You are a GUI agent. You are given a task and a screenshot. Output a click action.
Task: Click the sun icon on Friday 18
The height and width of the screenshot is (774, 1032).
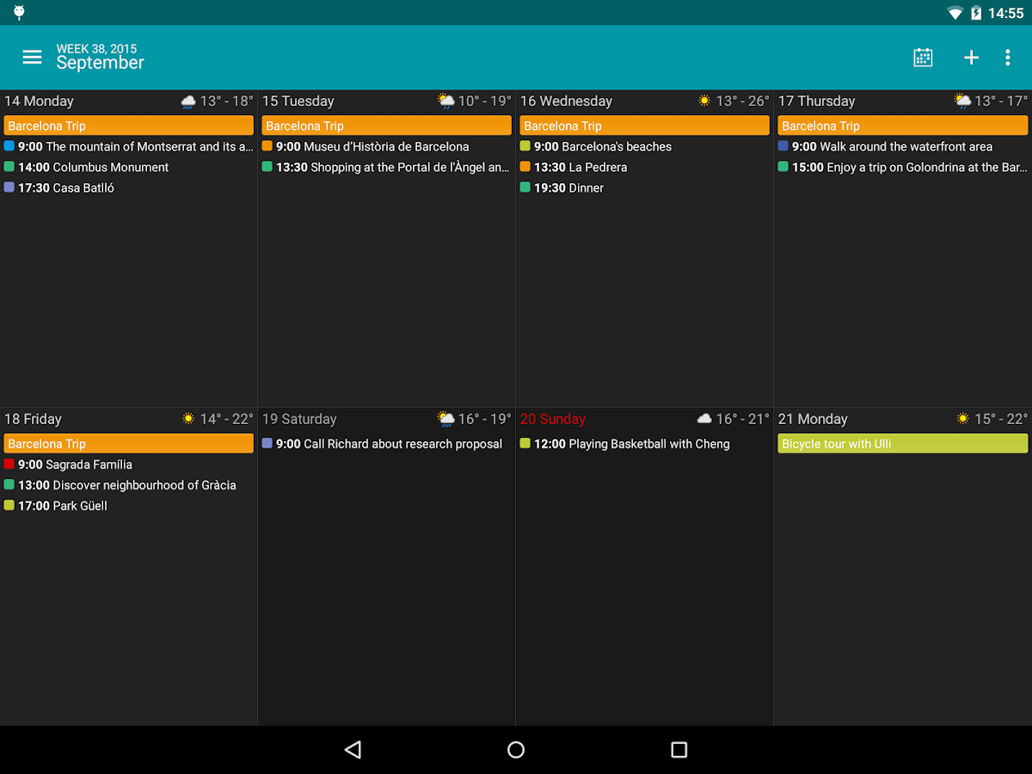(x=189, y=419)
